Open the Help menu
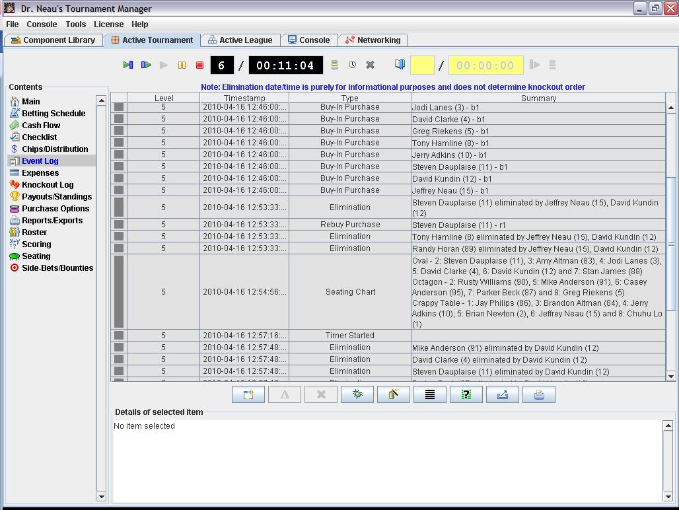Image resolution: width=679 pixels, height=510 pixels. pos(140,24)
